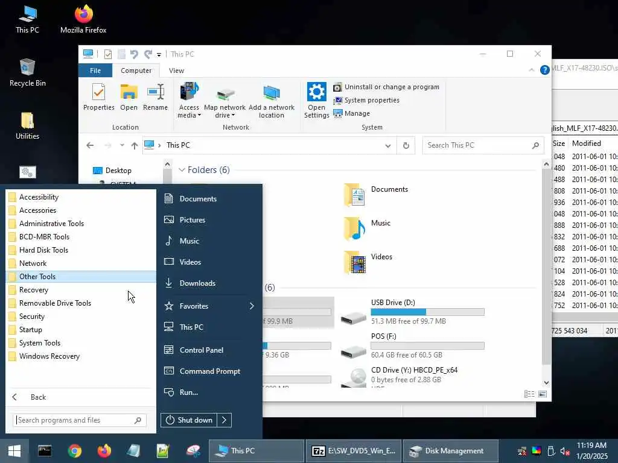
Task: Click the Back navigation arrow in Explorer
Action: (90, 145)
